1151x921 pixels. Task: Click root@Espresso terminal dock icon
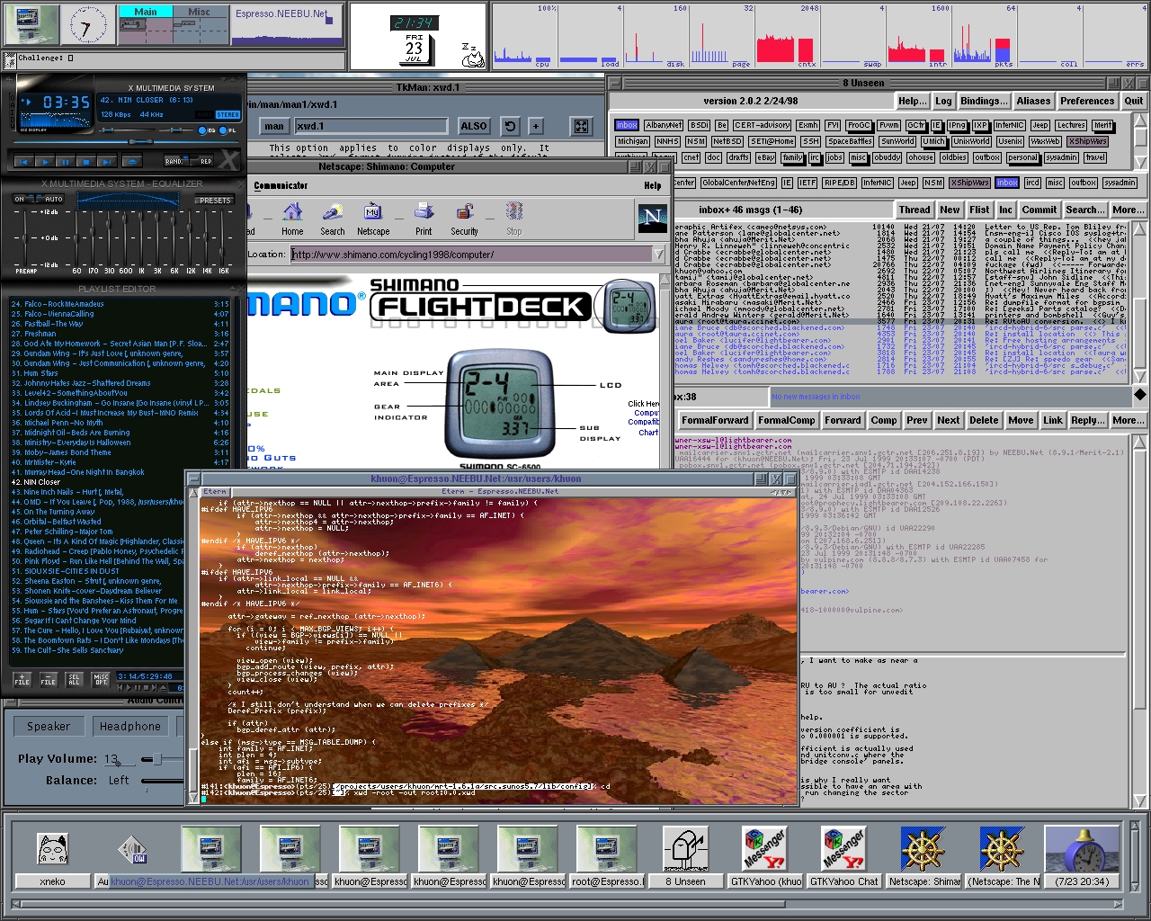(606, 849)
